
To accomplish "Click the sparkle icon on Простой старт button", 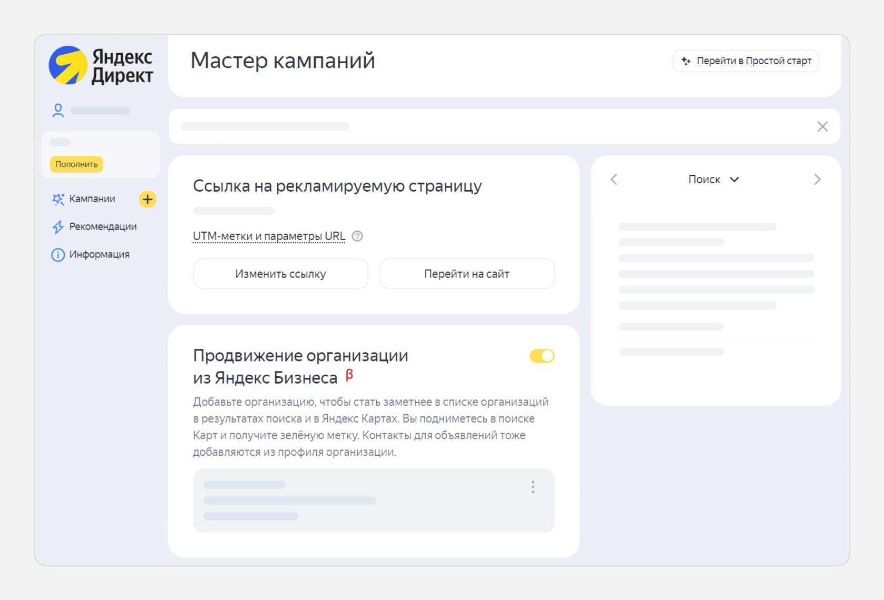I will pyautogui.click(x=686, y=61).
